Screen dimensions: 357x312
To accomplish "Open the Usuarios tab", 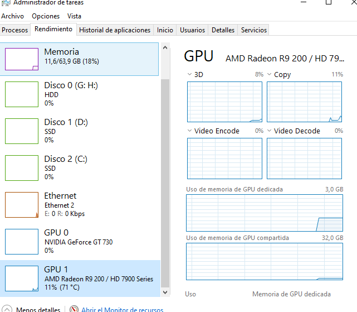I will (192, 30).
